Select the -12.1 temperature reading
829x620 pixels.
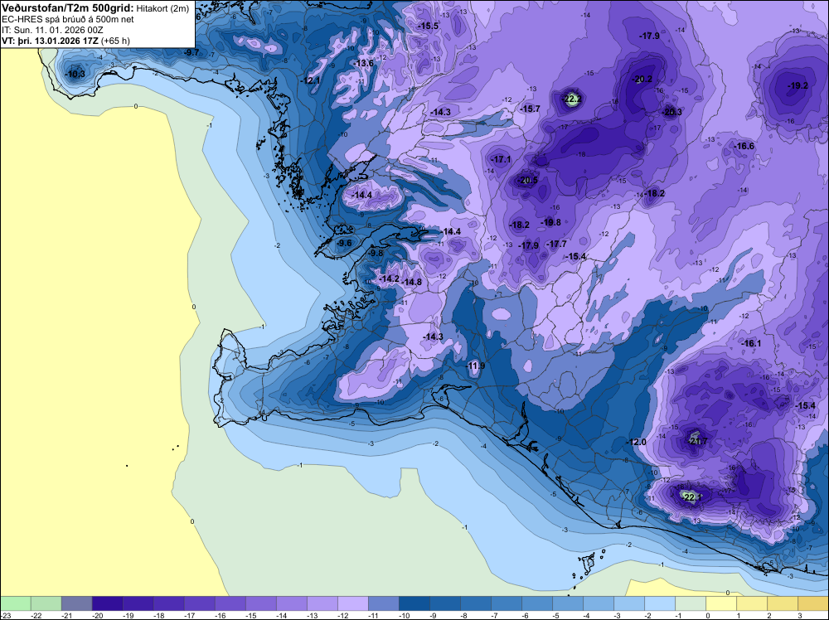pos(311,80)
